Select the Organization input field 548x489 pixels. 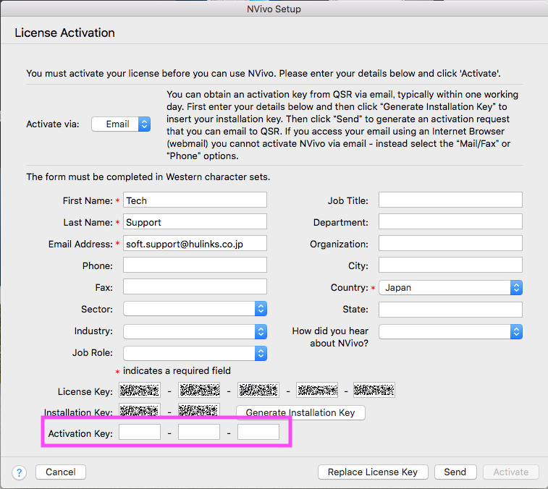(x=450, y=243)
